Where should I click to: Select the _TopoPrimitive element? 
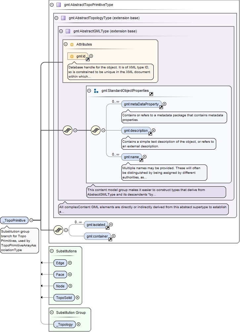(x=14, y=220)
